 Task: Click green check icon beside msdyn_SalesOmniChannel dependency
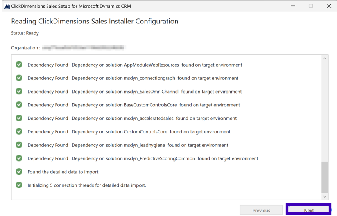point(19,91)
